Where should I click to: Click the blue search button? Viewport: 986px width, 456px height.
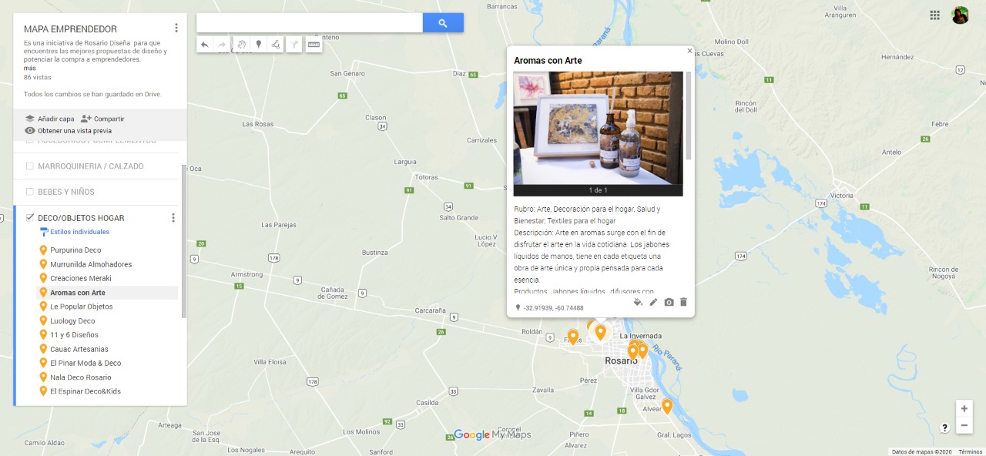(x=443, y=23)
